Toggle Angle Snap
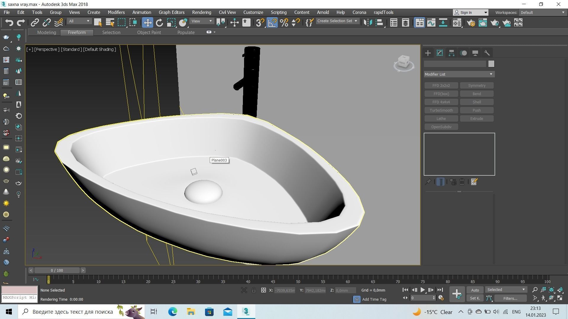The image size is (568, 319). 272,22
